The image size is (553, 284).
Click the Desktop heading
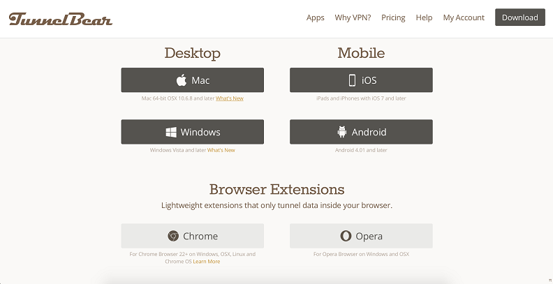tap(193, 53)
